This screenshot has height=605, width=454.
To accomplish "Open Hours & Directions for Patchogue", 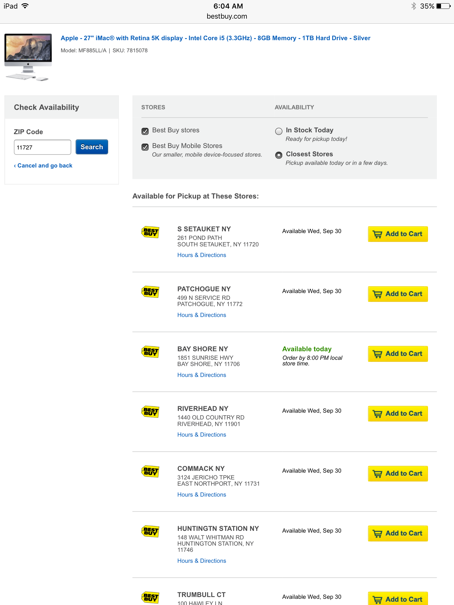I will pyautogui.click(x=202, y=315).
